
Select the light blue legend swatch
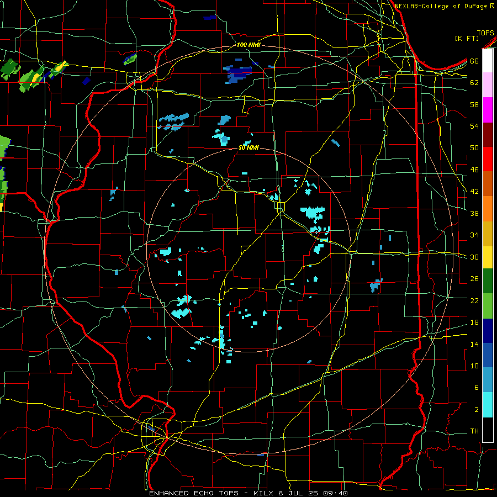click(x=488, y=380)
